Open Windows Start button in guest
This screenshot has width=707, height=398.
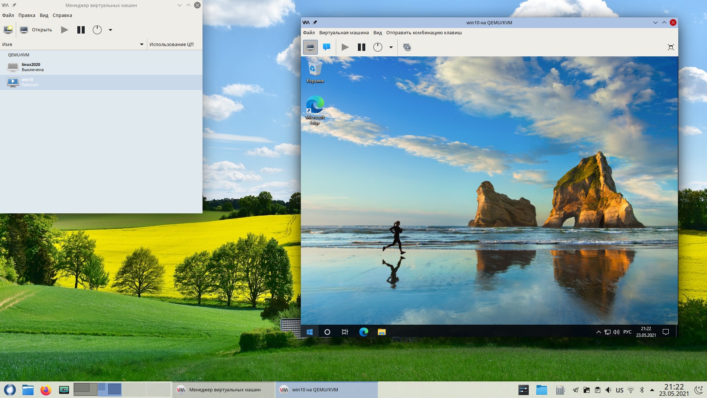309,332
